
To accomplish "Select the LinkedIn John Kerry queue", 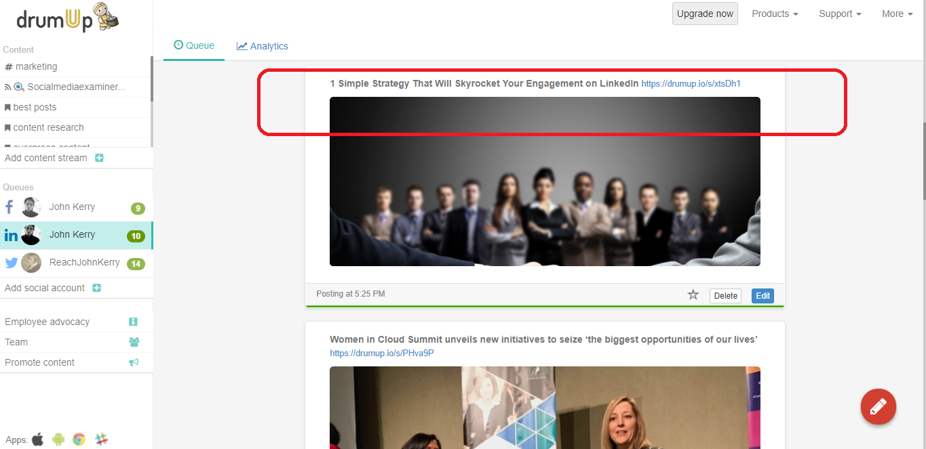I will pyautogui.click(x=76, y=235).
